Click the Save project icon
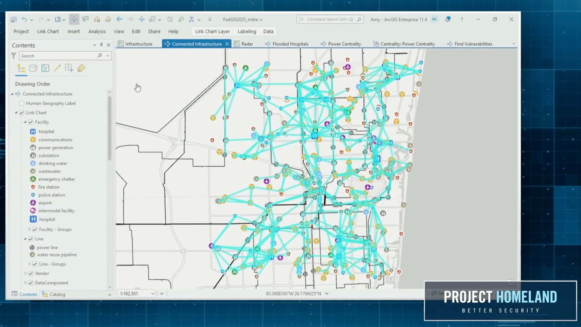 pyautogui.click(x=14, y=19)
